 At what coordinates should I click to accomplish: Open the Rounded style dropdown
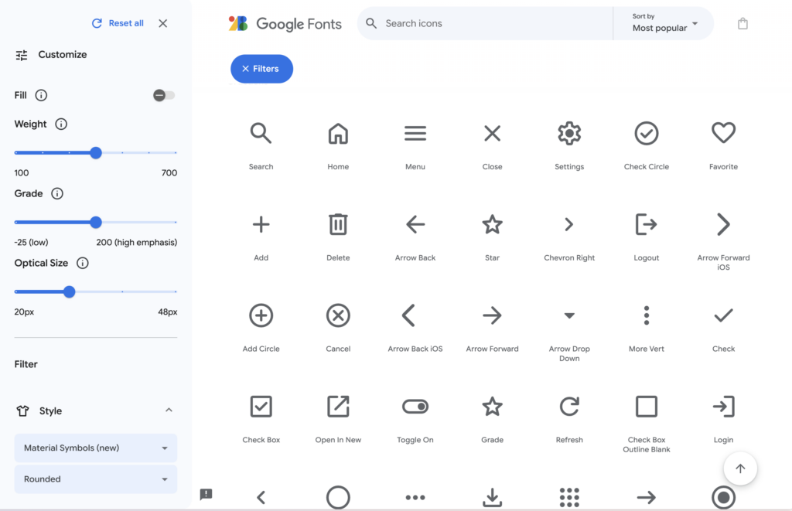tap(95, 479)
